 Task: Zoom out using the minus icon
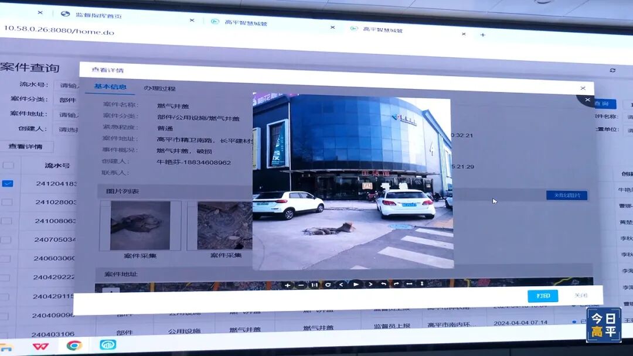click(x=301, y=285)
